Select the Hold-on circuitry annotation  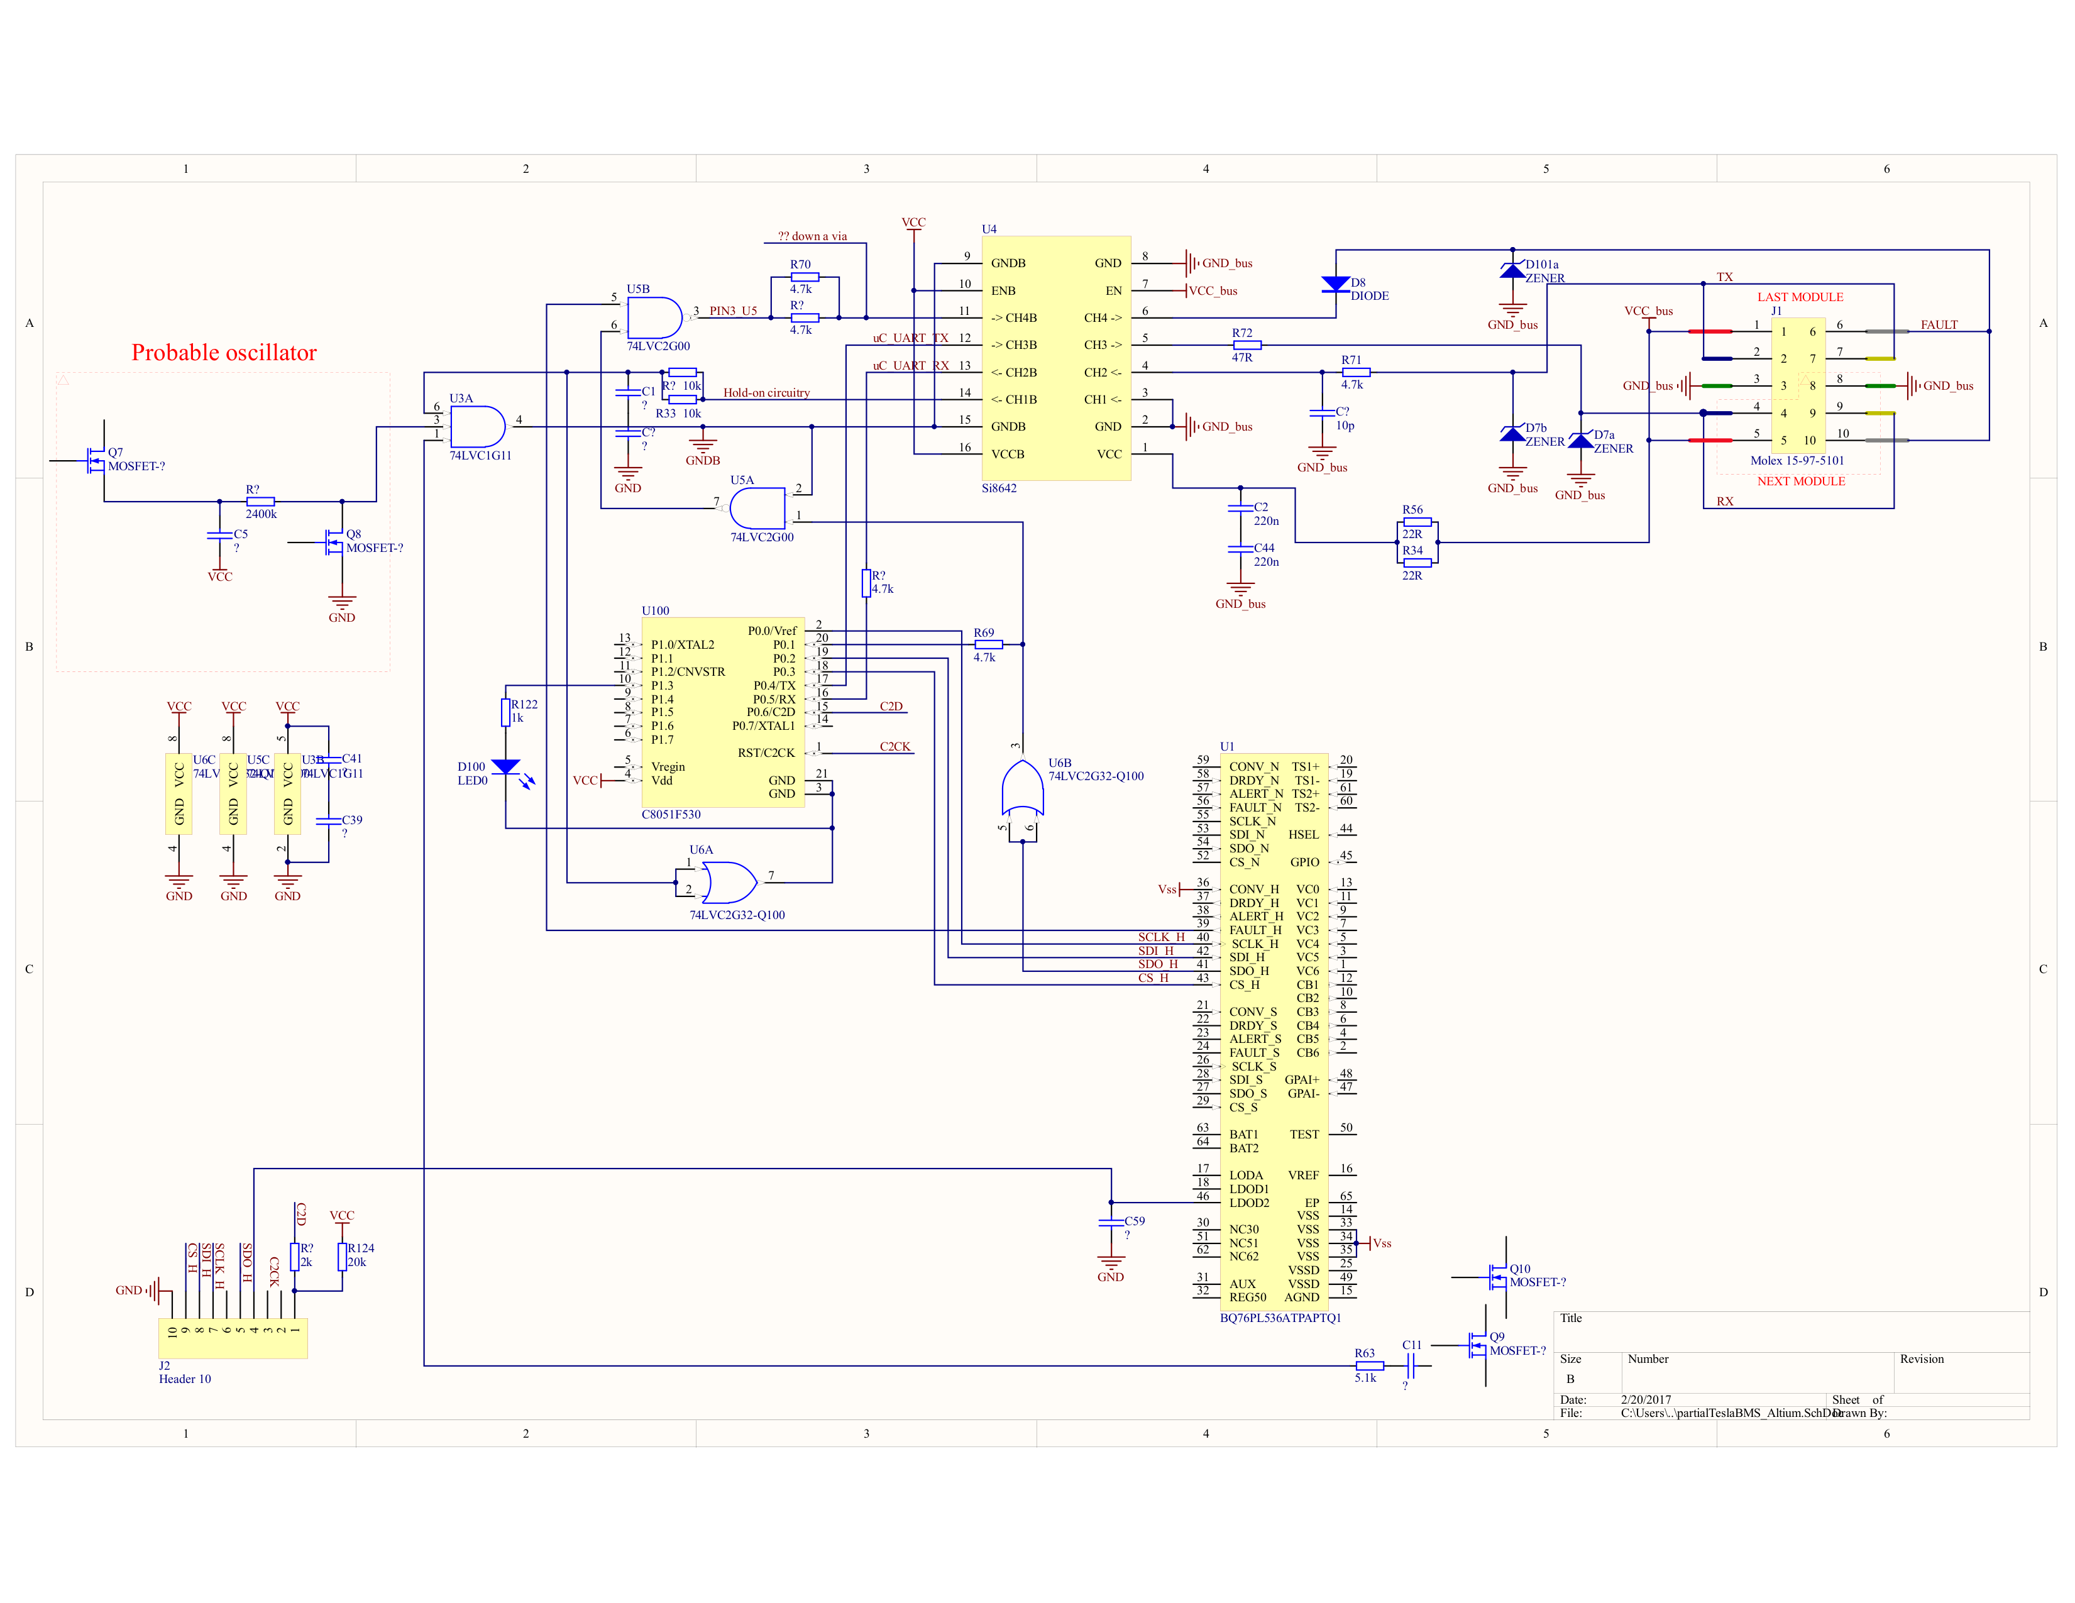click(x=767, y=392)
